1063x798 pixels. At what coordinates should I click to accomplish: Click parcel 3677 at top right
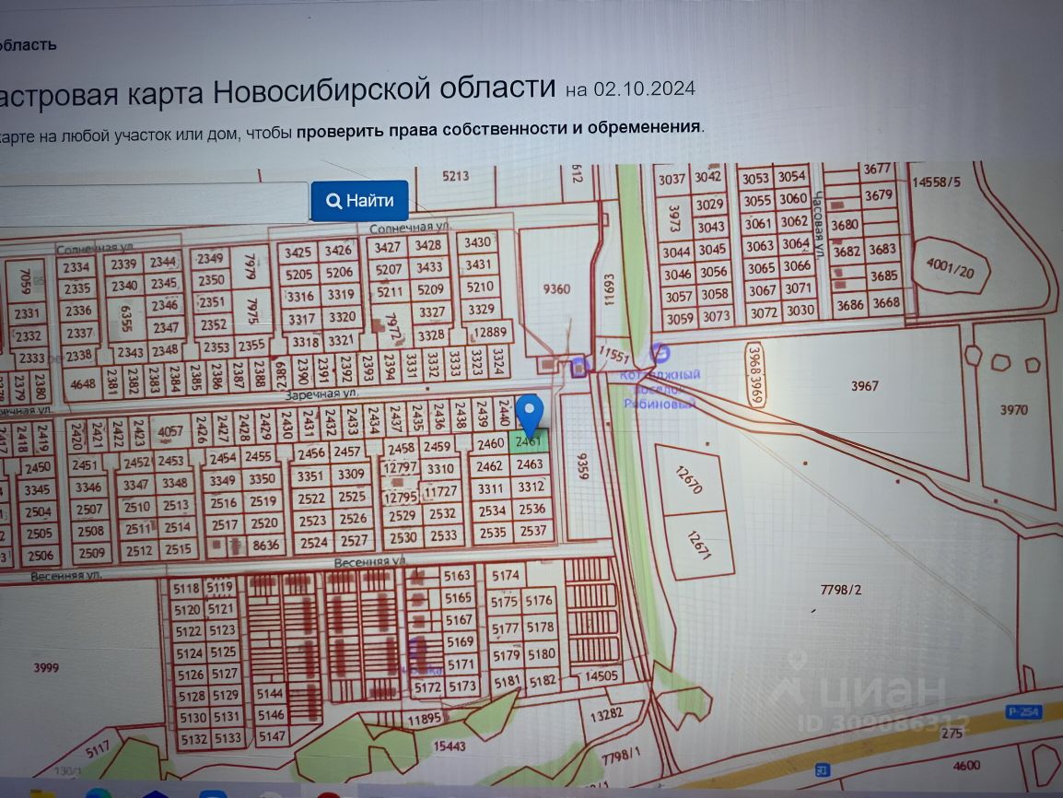click(877, 170)
